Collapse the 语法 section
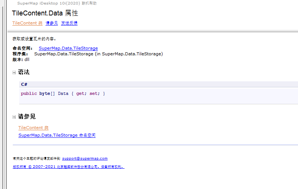This screenshot has width=298, height=189. pyautogui.click(x=14, y=72)
